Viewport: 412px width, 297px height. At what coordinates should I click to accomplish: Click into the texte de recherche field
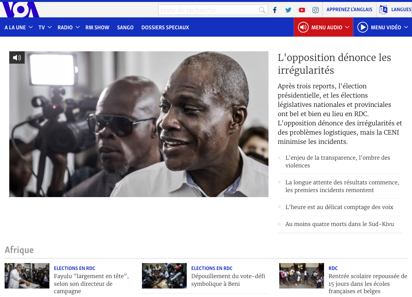(x=208, y=10)
